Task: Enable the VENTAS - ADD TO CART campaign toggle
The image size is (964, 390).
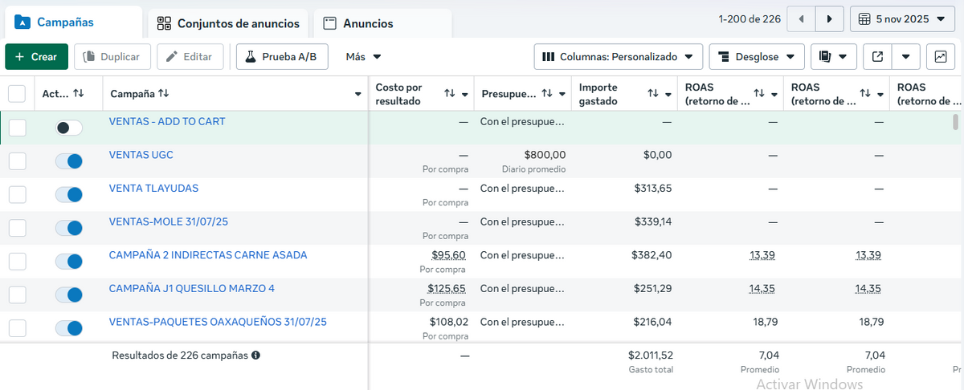Action: click(x=69, y=128)
